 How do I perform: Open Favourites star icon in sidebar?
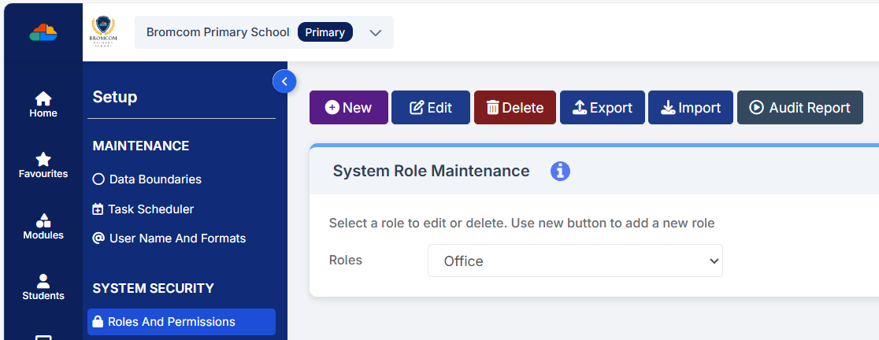pyautogui.click(x=43, y=164)
